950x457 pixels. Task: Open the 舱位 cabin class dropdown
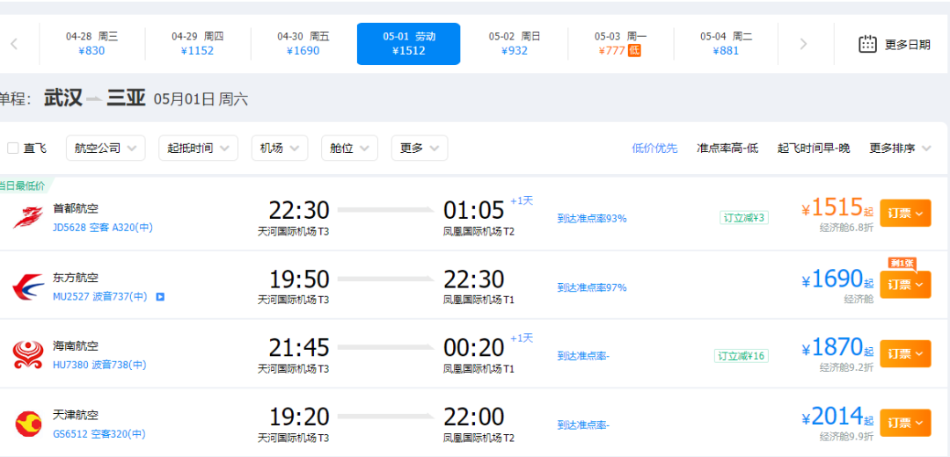click(349, 149)
